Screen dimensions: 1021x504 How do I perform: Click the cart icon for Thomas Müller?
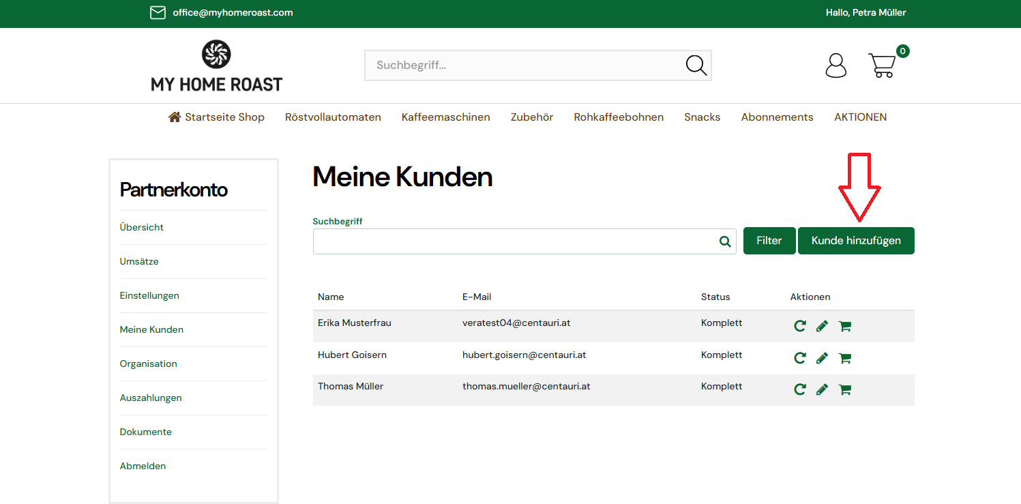tap(844, 389)
